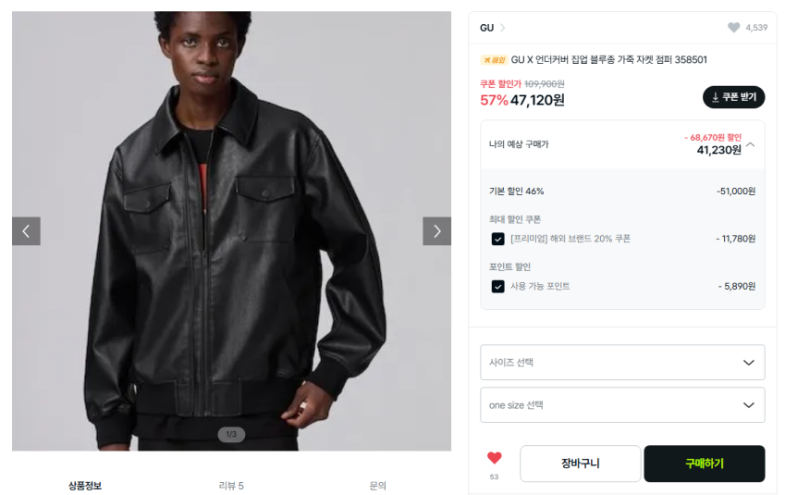Screen dimensions: 785x495
Task: Click the 쿠폰 받기 button
Action: 733,97
